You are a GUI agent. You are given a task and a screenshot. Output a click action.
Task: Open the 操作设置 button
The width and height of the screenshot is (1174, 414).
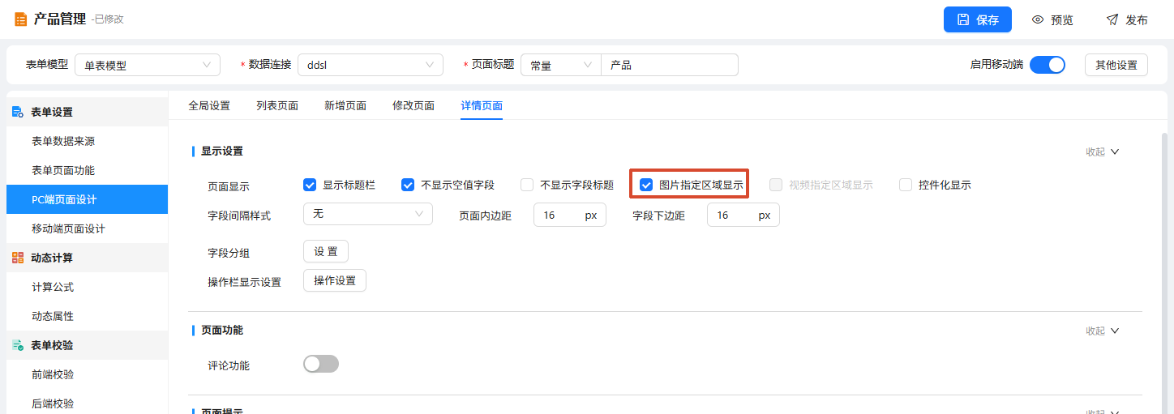click(335, 280)
